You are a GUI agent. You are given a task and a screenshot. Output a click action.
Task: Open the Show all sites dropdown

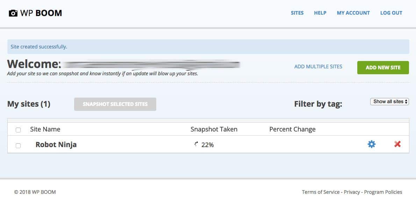[389, 101]
